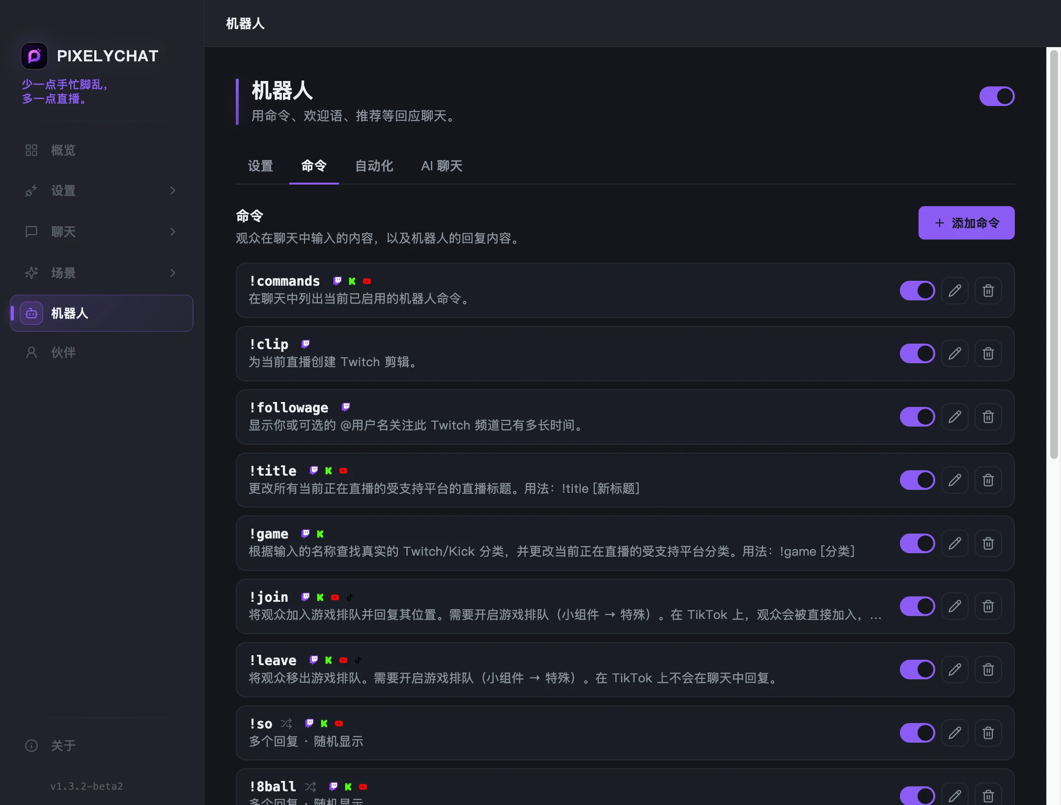The width and height of the screenshot is (1061, 805).
Task: Click the vertical scrollbar thumb
Action: (1054, 254)
